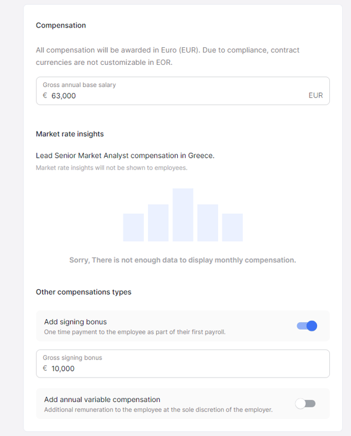Click the Lead Senior Market Analyst compensation text
The height and width of the screenshot is (436, 351).
click(125, 155)
